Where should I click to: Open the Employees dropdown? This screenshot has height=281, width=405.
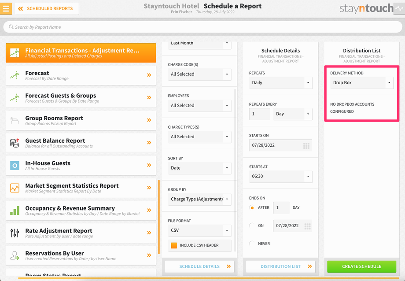pyautogui.click(x=199, y=105)
